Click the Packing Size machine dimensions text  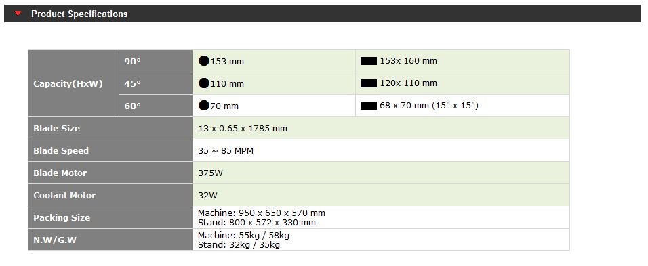(262, 213)
